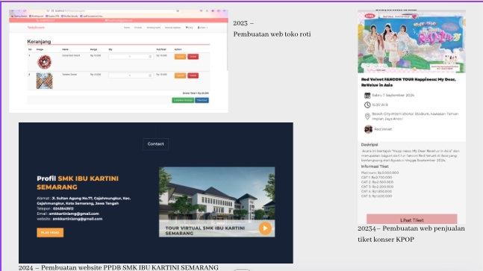Click the orange Update button for Donat Red Velvet
Viewport: 483px width, 271px height.
pyautogui.click(x=180, y=57)
